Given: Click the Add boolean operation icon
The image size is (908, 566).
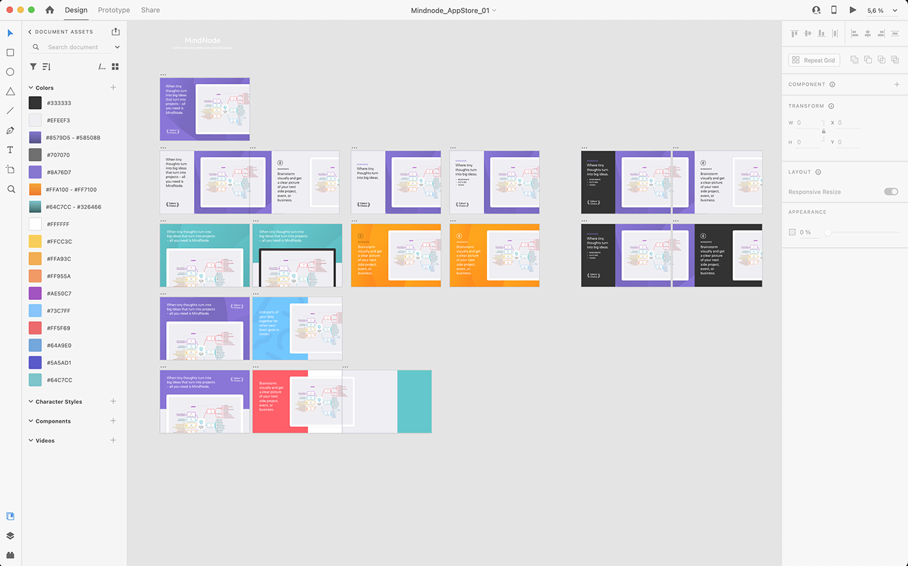Looking at the screenshot, I should click(854, 60).
